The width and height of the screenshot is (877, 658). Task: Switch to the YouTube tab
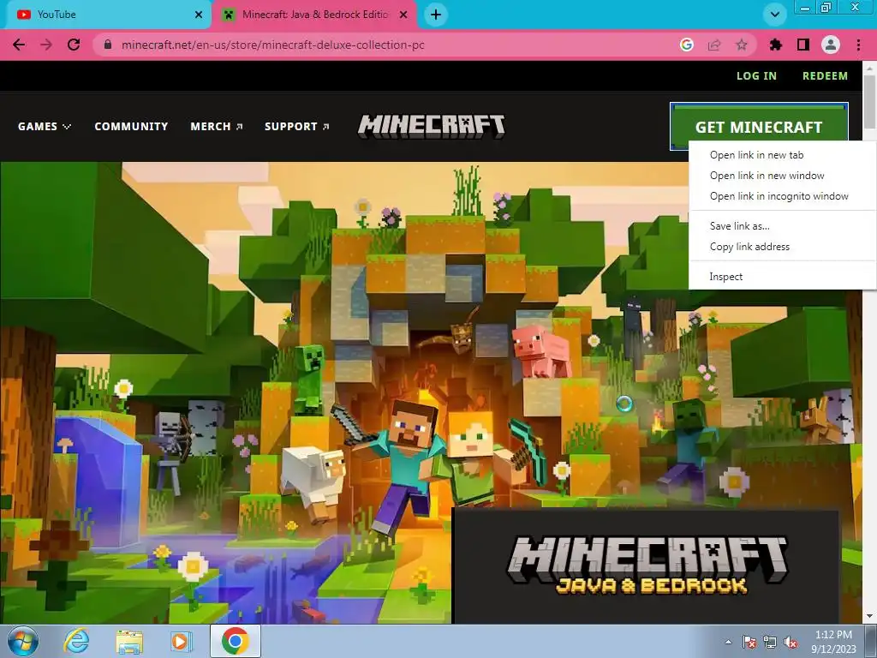pos(106,15)
